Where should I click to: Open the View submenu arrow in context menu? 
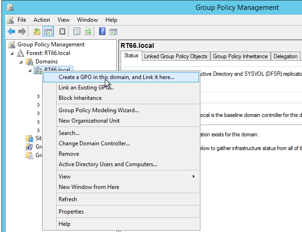pos(194,177)
